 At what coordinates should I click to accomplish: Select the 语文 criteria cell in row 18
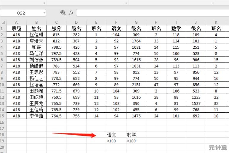coord(116,135)
